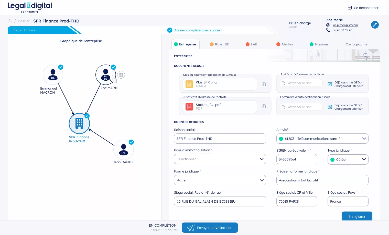Click the Raison sociale input field
The image size is (389, 235).
(x=220, y=139)
